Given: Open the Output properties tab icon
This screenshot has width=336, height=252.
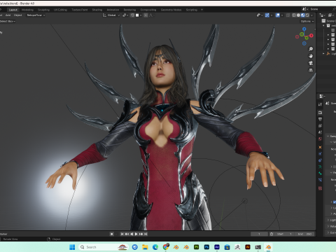Looking at the screenshot, I should (x=320, y=119).
